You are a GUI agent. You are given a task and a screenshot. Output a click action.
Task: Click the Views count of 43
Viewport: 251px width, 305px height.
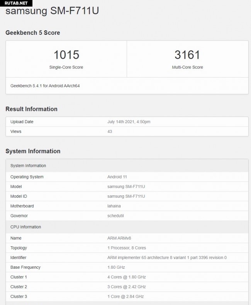point(110,132)
